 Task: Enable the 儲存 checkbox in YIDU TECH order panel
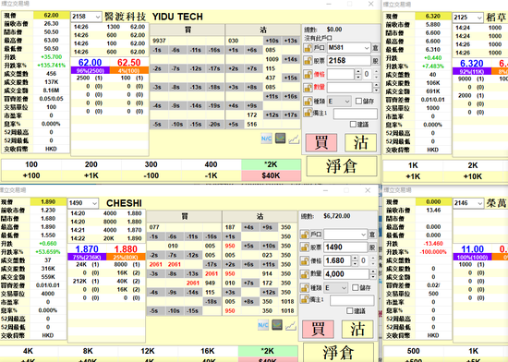point(358,102)
